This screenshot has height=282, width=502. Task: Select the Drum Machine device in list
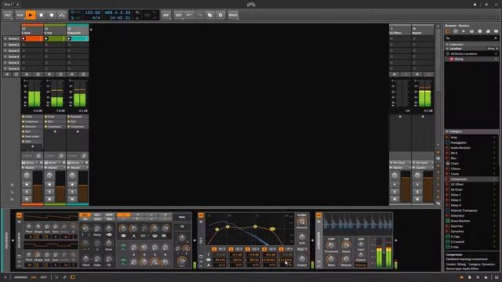click(x=472, y=221)
